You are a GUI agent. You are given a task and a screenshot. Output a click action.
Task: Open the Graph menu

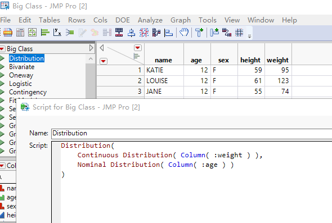[181, 20]
